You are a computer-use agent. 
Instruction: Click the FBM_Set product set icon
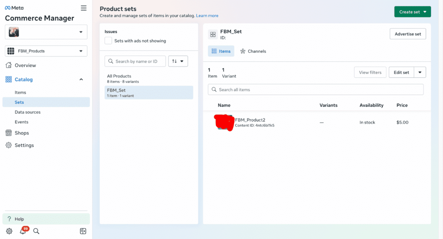coord(213,35)
